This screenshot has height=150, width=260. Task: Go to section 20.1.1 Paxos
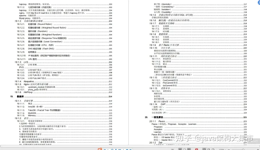pyautogui.click(x=198, y=122)
